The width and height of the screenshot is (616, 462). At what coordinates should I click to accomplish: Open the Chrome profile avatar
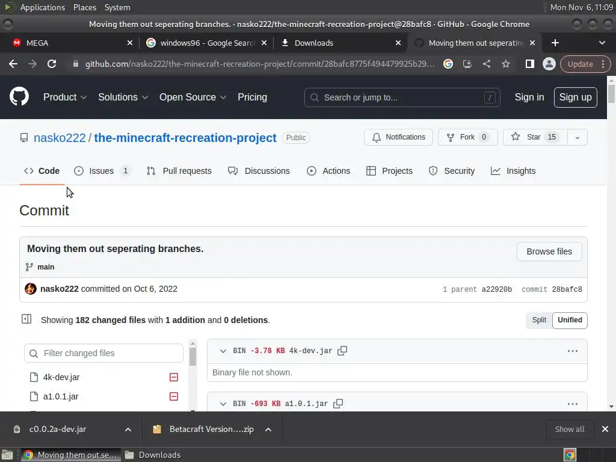549,64
